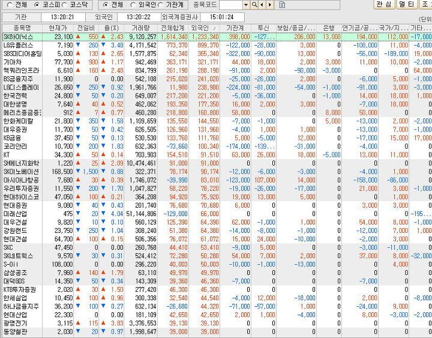432x338 pixels.
Task: Sort by the 전일비 column header
Action: click(86, 28)
